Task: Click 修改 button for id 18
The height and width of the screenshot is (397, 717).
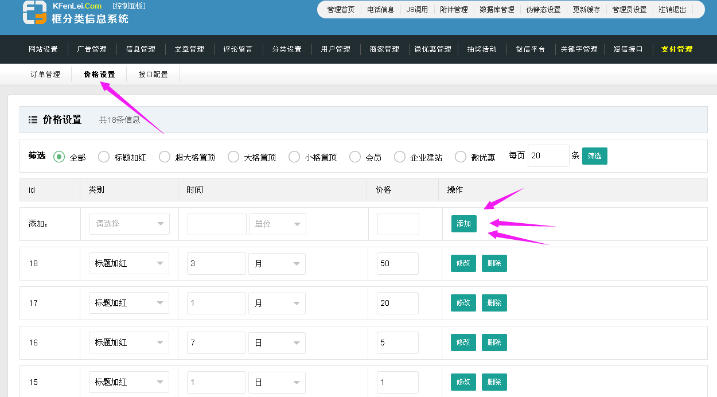Action: pos(463,263)
